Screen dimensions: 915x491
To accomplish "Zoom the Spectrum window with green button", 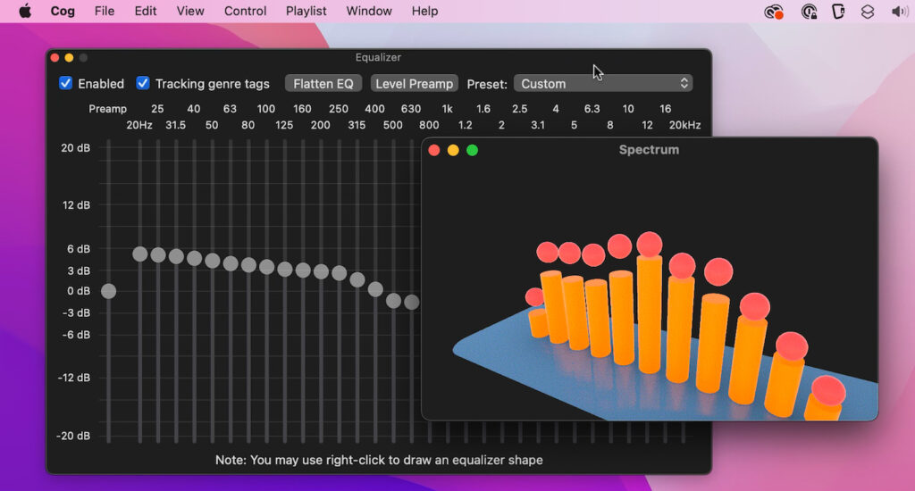I will (473, 151).
